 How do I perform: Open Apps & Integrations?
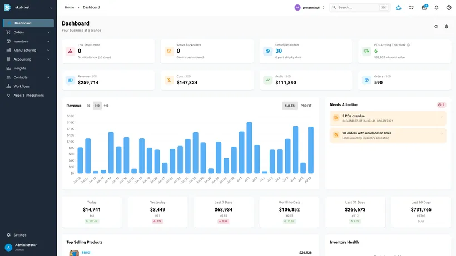point(28,95)
